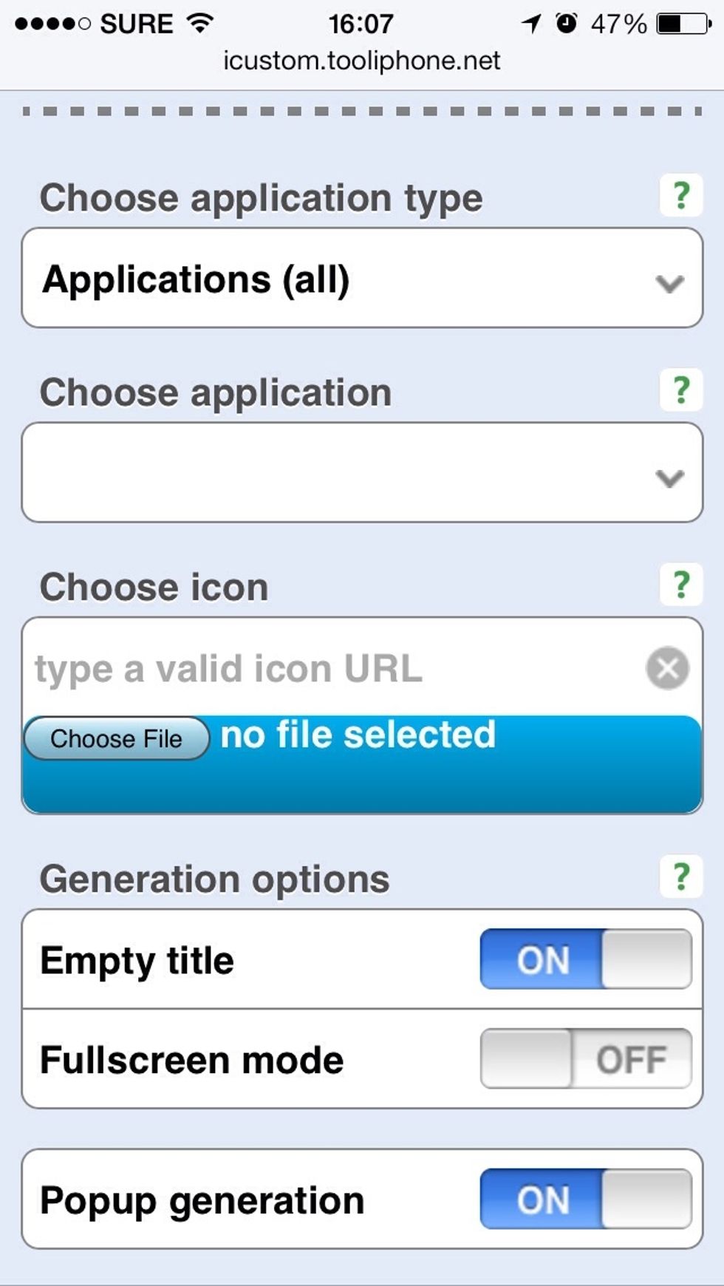
Task: Expand the empty Choose application dropdown
Action: 362,473
